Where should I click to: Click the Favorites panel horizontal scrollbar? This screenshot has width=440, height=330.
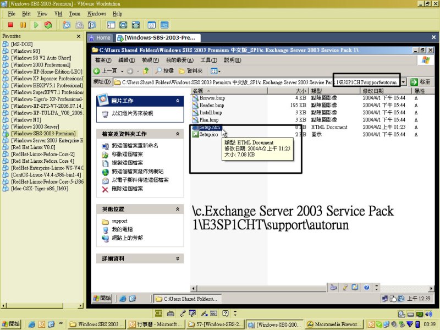[x=42, y=306]
